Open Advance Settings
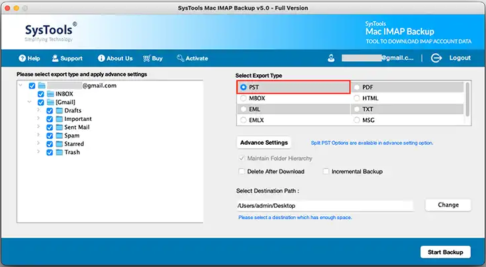The width and height of the screenshot is (486, 267). 264,143
